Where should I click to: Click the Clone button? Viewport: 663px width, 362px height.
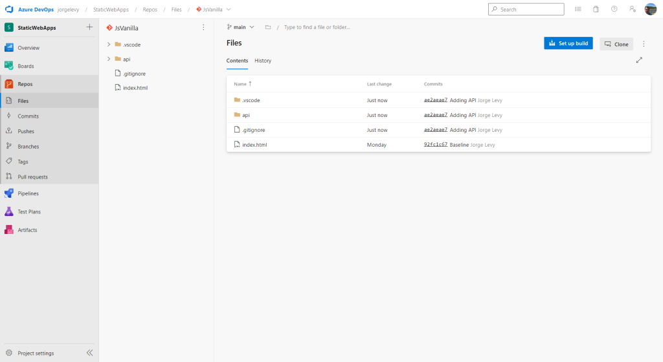click(616, 44)
